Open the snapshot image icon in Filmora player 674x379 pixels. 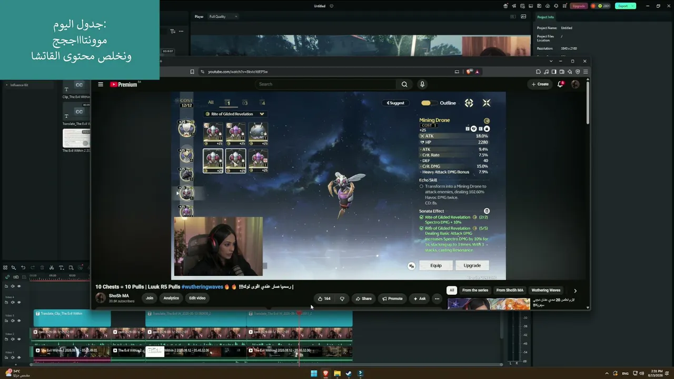pyautogui.click(x=523, y=16)
